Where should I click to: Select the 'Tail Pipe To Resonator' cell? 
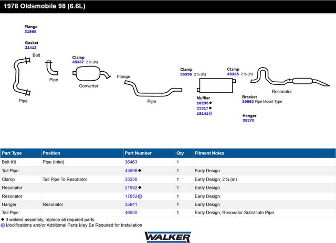[x=65, y=179]
